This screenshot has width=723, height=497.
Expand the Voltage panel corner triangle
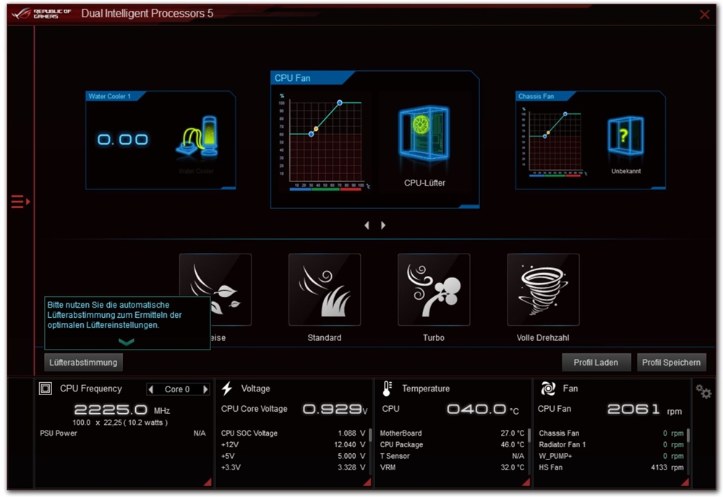(x=367, y=483)
